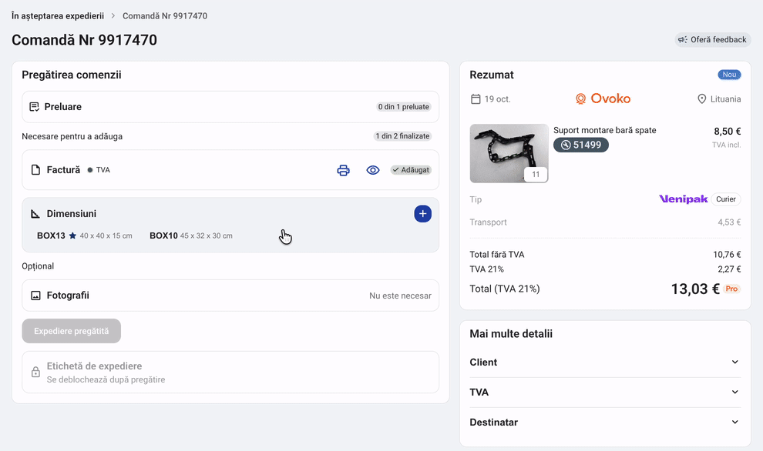Image resolution: width=763 pixels, height=451 pixels.
Task: Click the Preluare checklist icon
Action: (x=34, y=107)
